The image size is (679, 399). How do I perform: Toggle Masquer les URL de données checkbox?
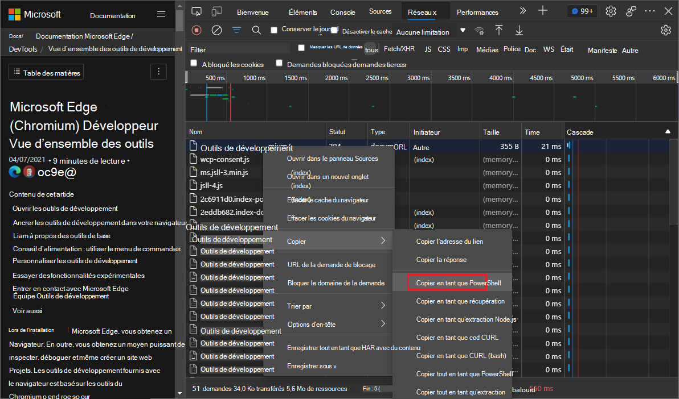[x=301, y=48]
